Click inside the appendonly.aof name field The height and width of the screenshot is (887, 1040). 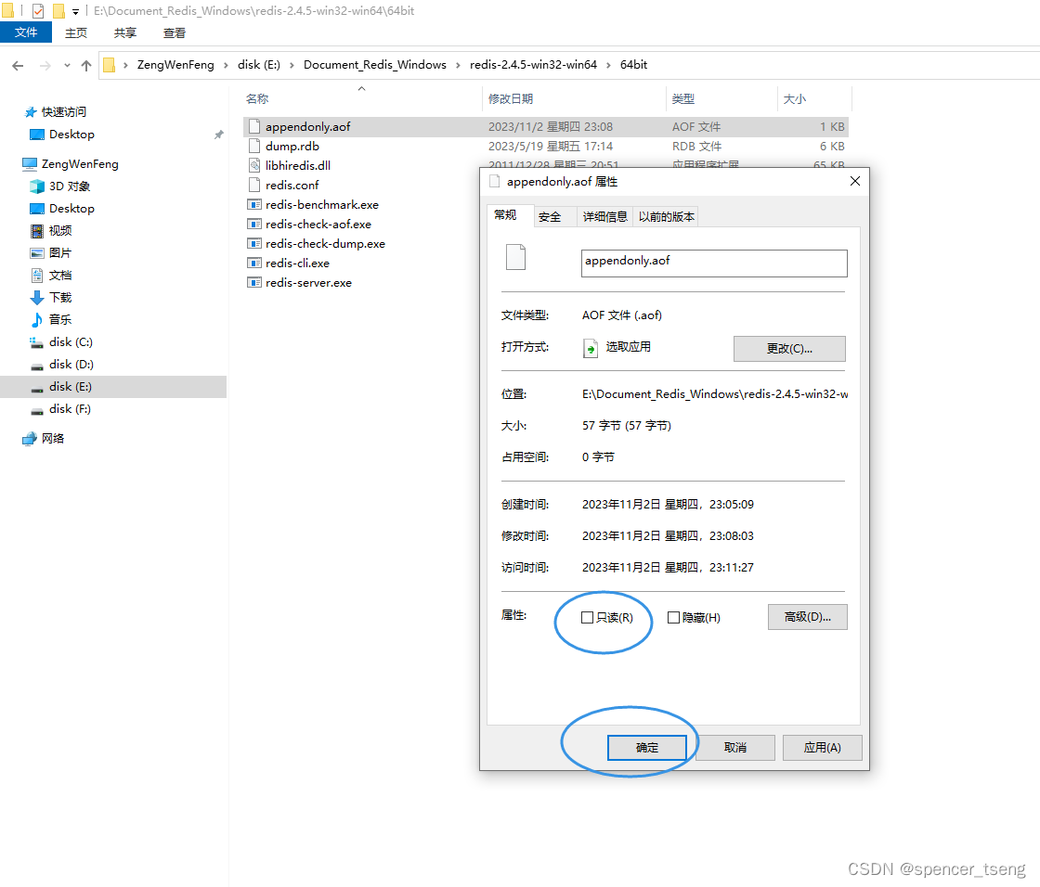[x=713, y=264]
